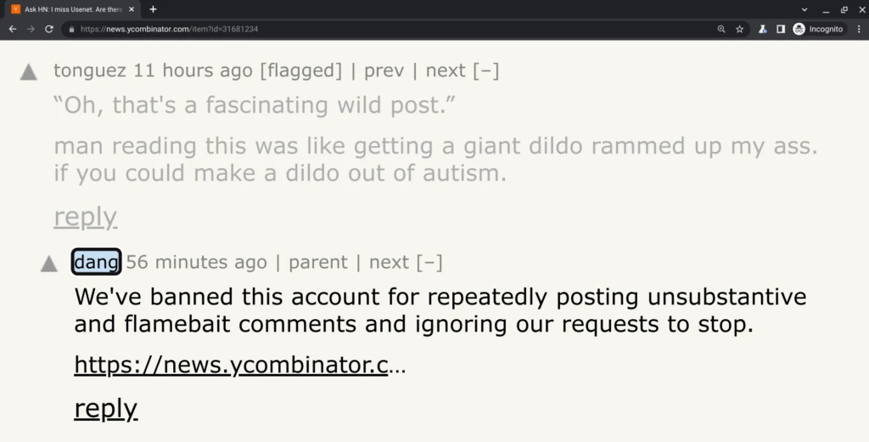The width and height of the screenshot is (869, 442).
Task: Follow the news.ycombinator.com link in dang's comment
Action: (231, 366)
